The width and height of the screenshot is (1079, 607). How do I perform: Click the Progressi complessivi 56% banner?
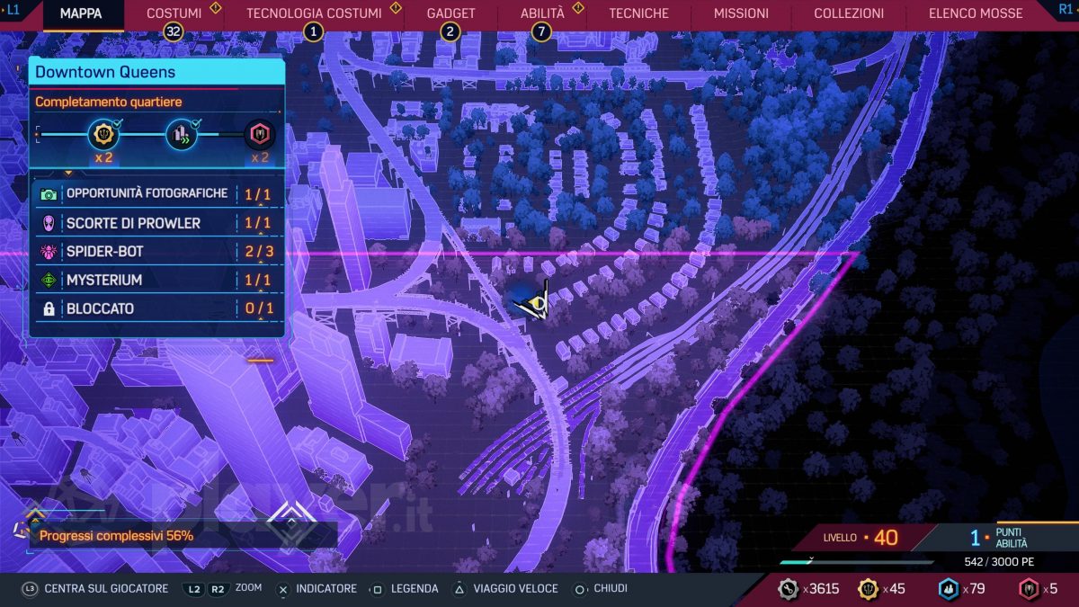pos(180,536)
